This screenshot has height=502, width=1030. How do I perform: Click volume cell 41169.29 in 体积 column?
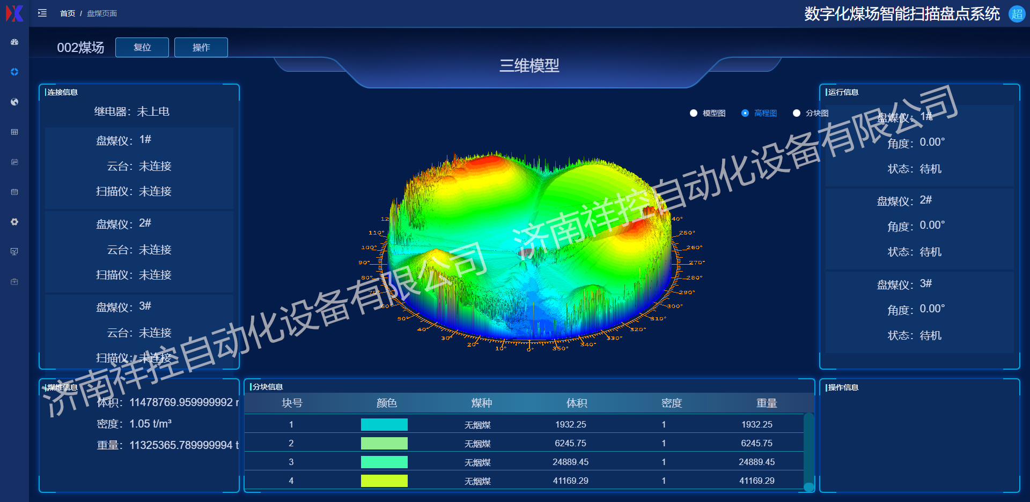(x=571, y=481)
